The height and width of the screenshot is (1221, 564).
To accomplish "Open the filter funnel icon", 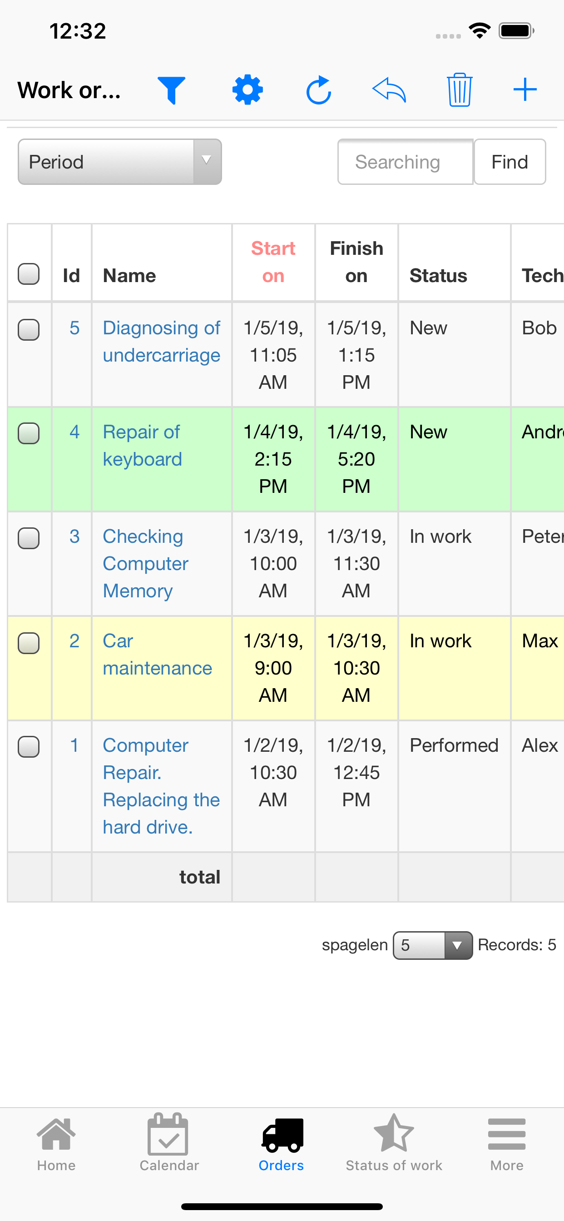I will [171, 89].
